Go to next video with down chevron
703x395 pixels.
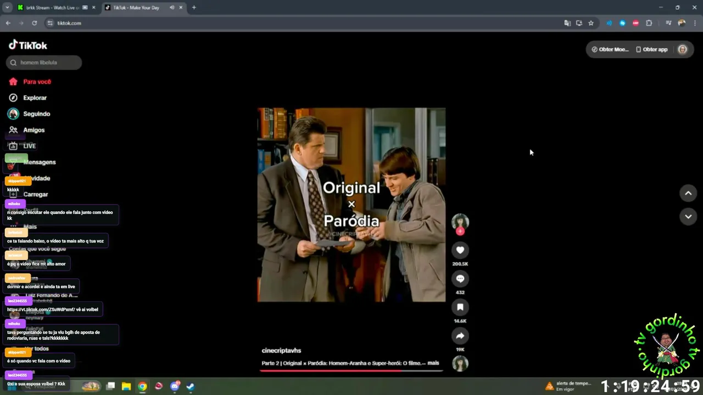pos(688,217)
